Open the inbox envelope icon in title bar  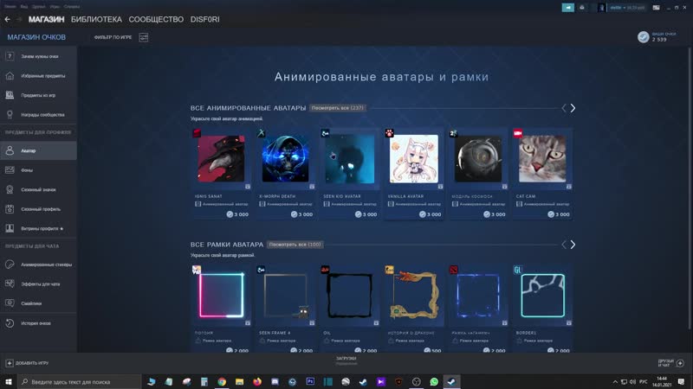point(582,8)
